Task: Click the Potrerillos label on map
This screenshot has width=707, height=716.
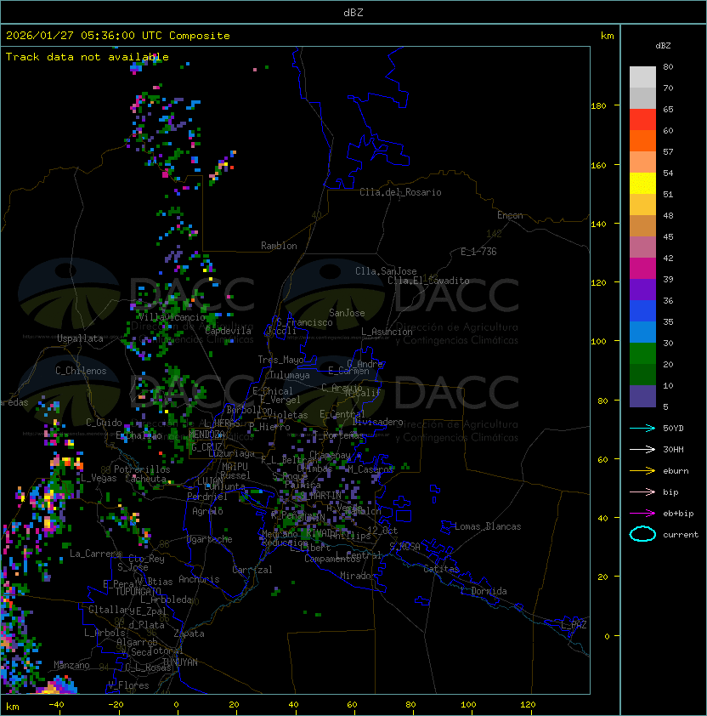Action: pyautogui.click(x=141, y=469)
